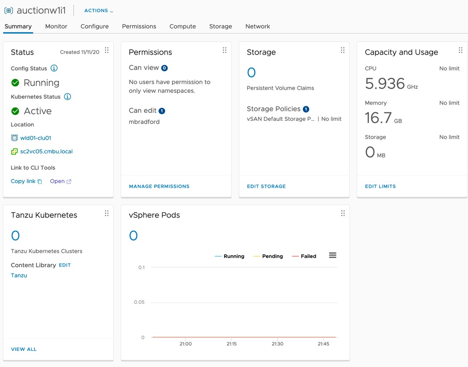Open the Tanzu content library link

pyautogui.click(x=19, y=275)
